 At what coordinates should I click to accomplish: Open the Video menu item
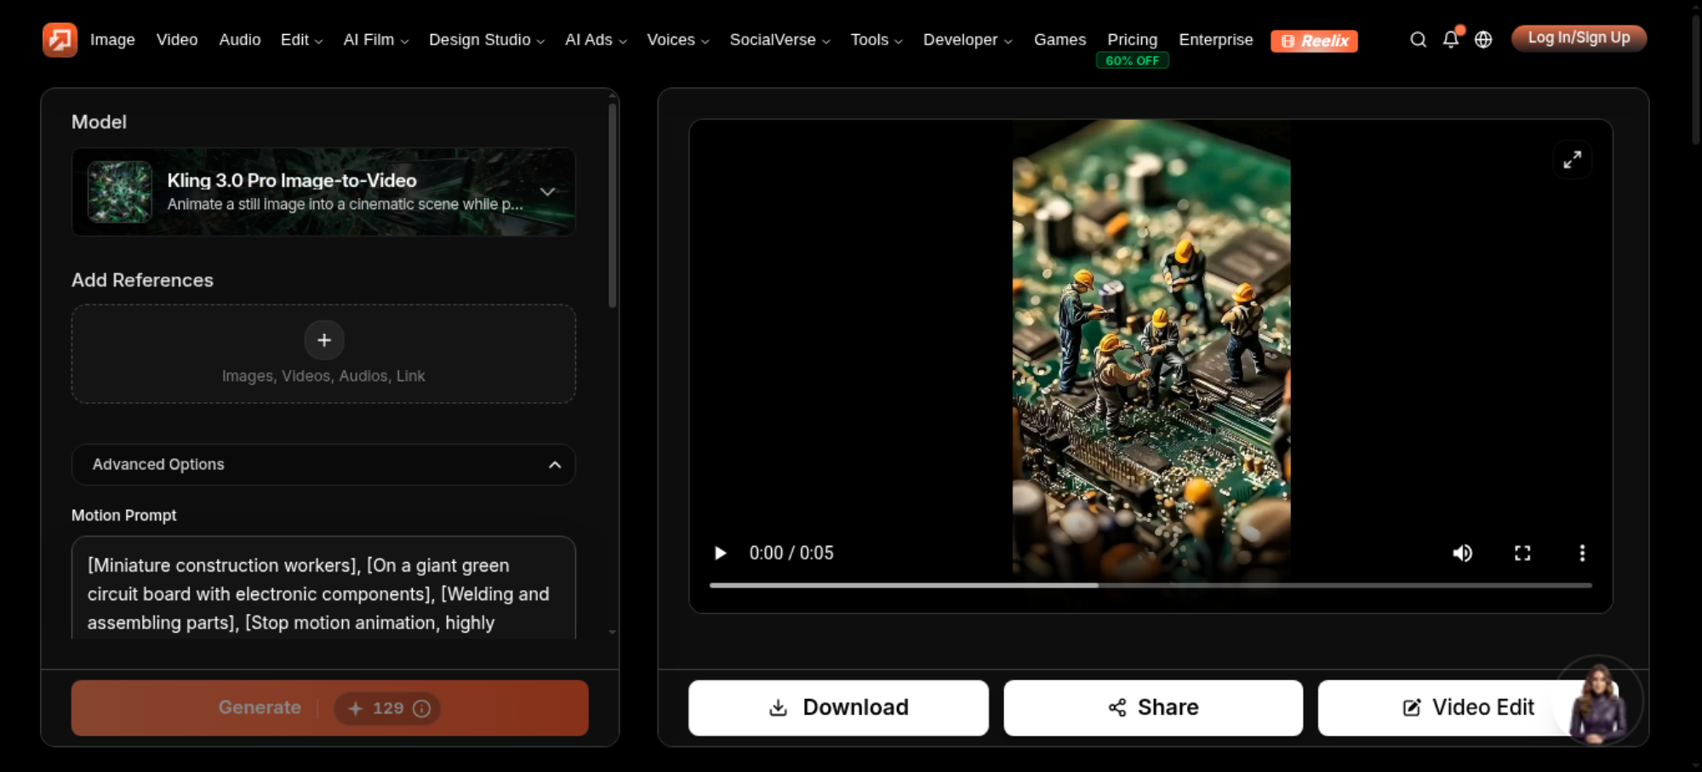[177, 40]
